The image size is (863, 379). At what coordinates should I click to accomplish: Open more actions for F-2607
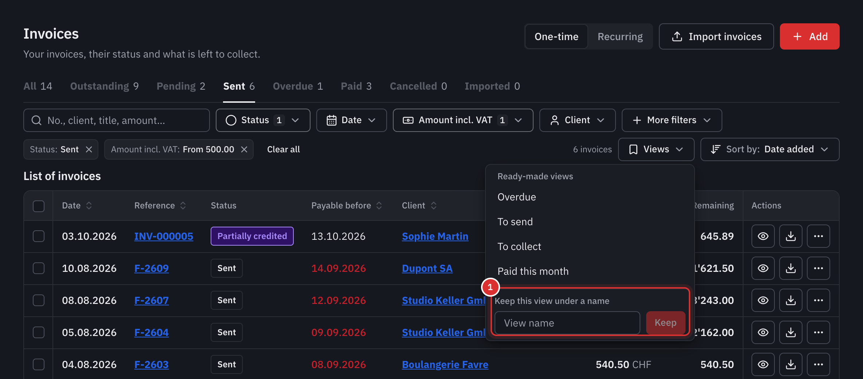818,300
